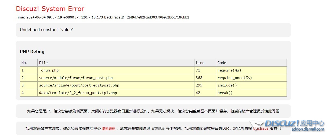Select the forum_post.php file path cell

[76, 78]
